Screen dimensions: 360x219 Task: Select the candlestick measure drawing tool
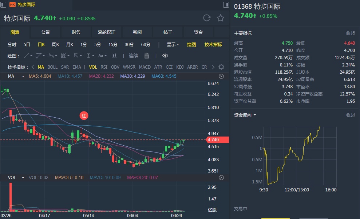pos(114,56)
